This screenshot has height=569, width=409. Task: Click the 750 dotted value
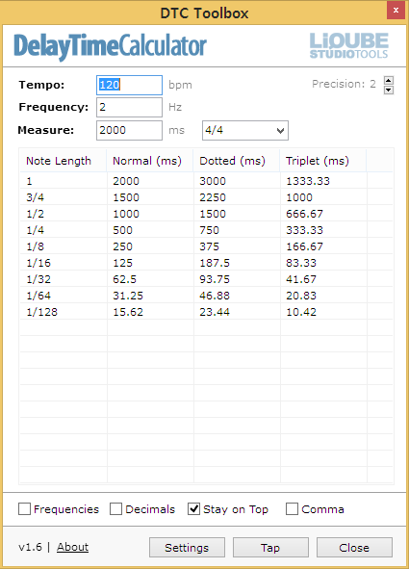209,230
